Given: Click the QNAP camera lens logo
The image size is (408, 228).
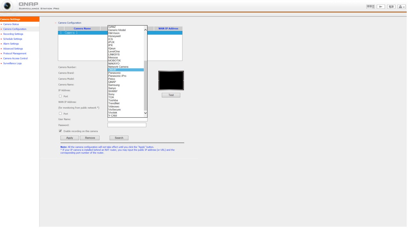Looking at the screenshot, I should coord(7,6).
